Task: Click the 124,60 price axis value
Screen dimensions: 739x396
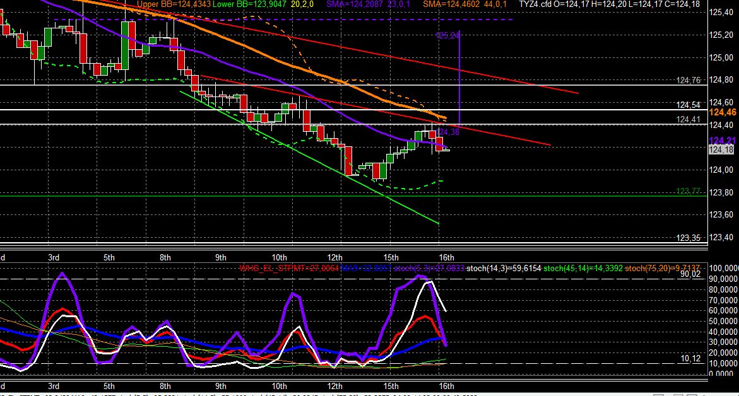Action: click(x=721, y=102)
